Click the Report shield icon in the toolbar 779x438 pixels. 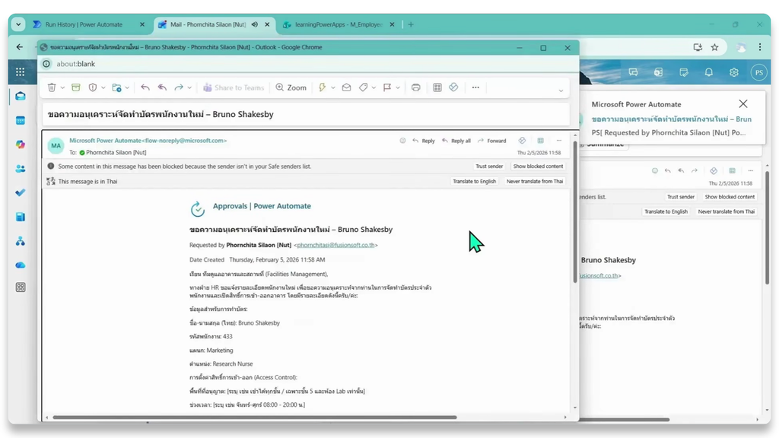[92, 87]
